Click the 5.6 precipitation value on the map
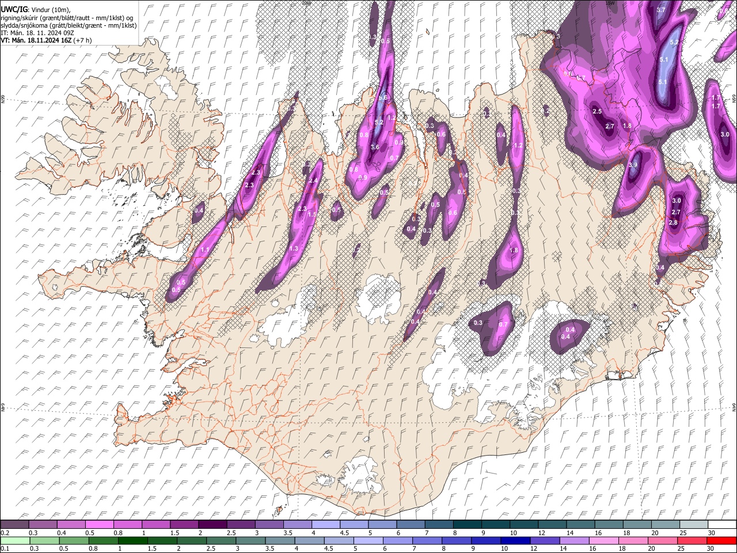This screenshot has width=737, height=553. [383, 98]
